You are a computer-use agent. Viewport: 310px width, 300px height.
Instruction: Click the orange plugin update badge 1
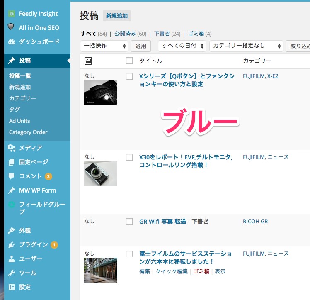click(54, 245)
